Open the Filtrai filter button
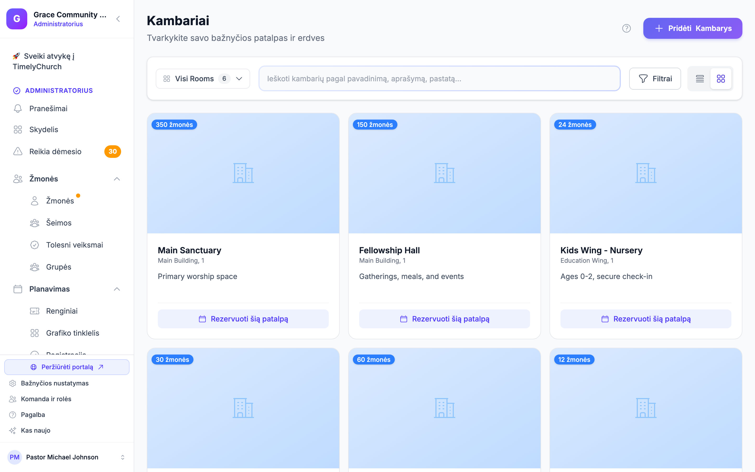Viewport: 755px width, 472px height. point(655,79)
